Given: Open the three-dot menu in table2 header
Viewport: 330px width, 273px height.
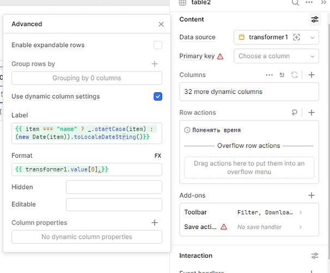Looking at the screenshot, I should [x=310, y=2].
